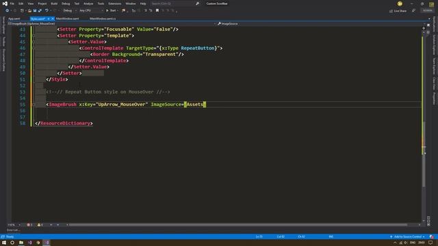Viewport: 438px width, 246px height.
Task: Open the Build menu
Action: (x=54, y=3)
